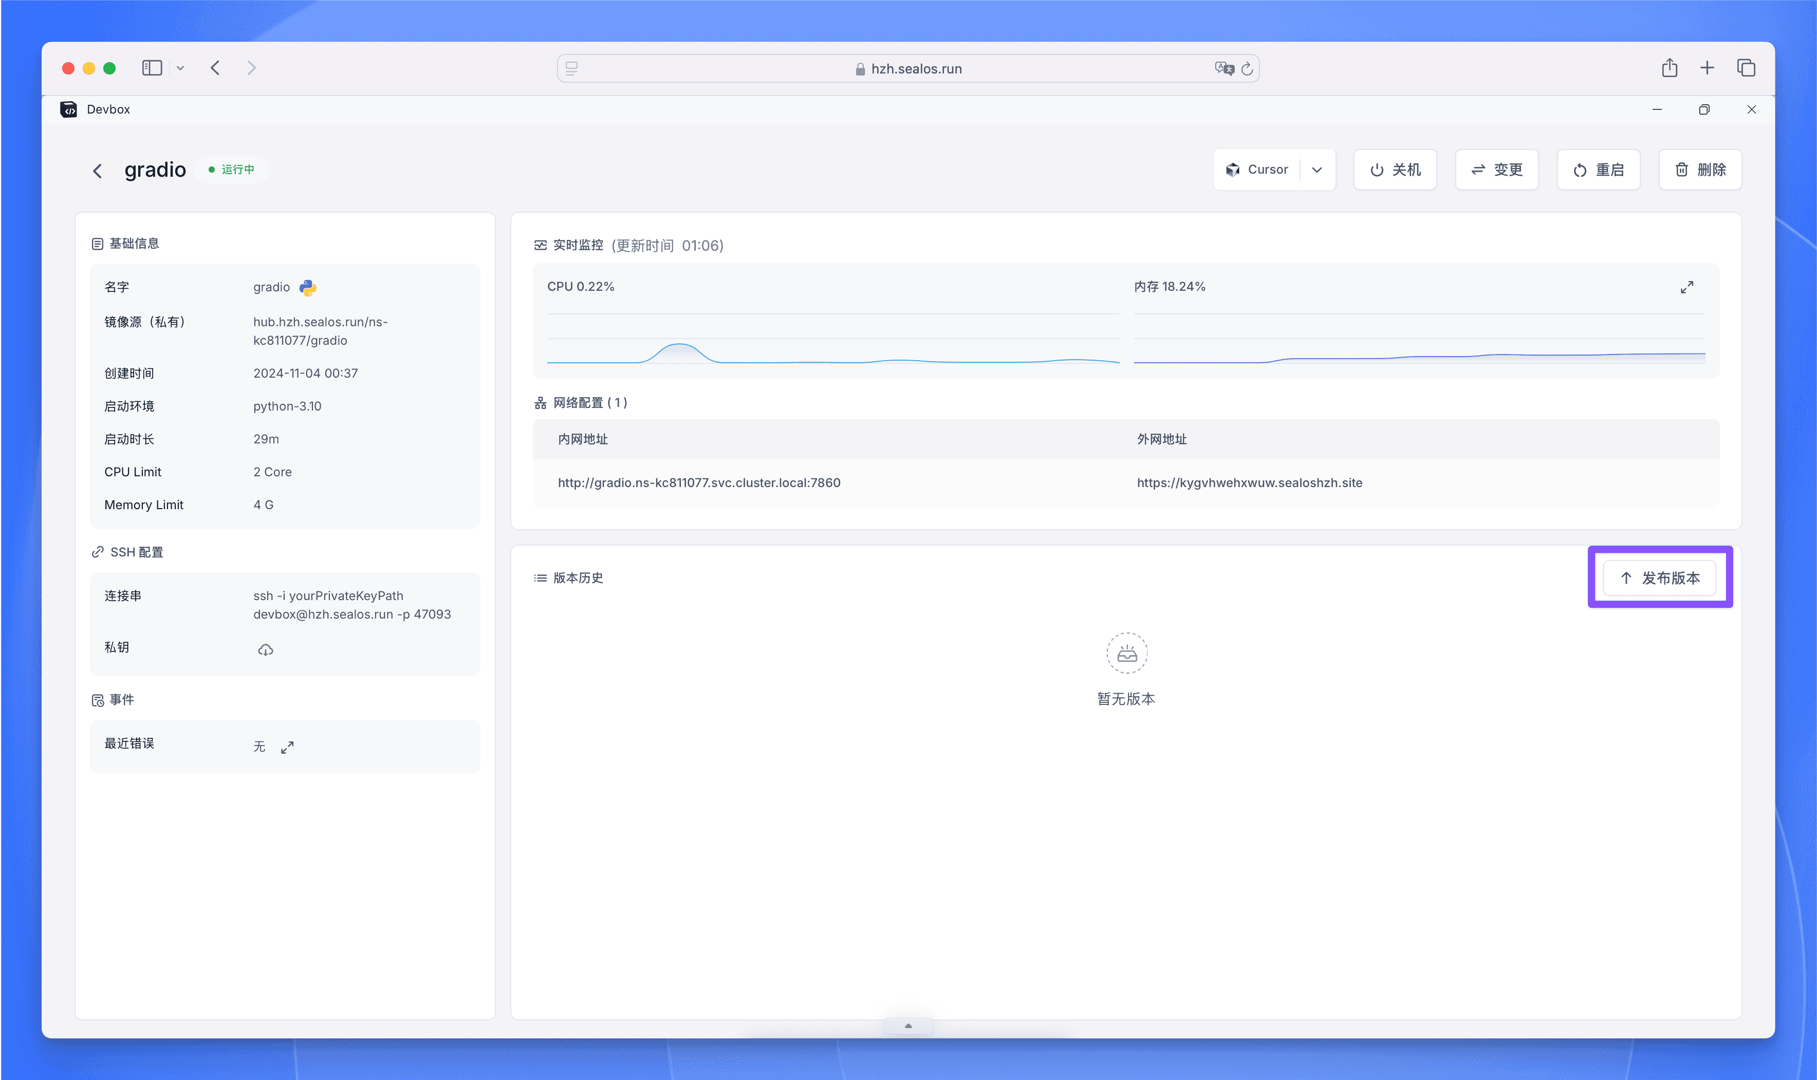
Task: Click the 29m uptime value
Action: click(266, 439)
